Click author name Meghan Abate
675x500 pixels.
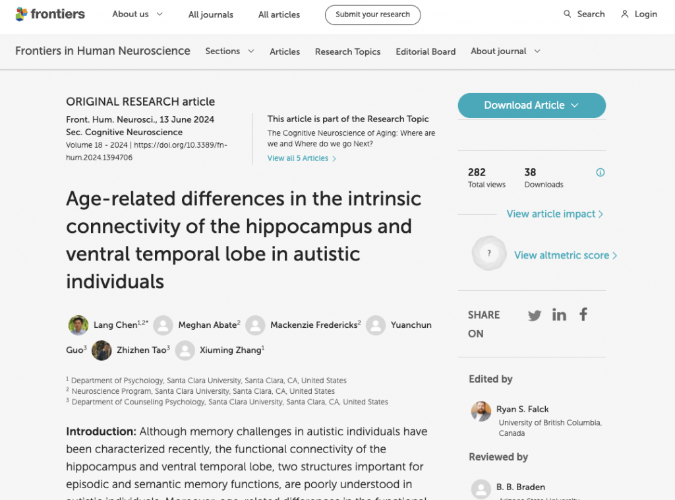pyautogui.click(x=208, y=325)
